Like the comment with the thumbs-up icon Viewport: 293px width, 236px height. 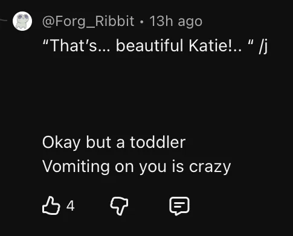(51, 206)
